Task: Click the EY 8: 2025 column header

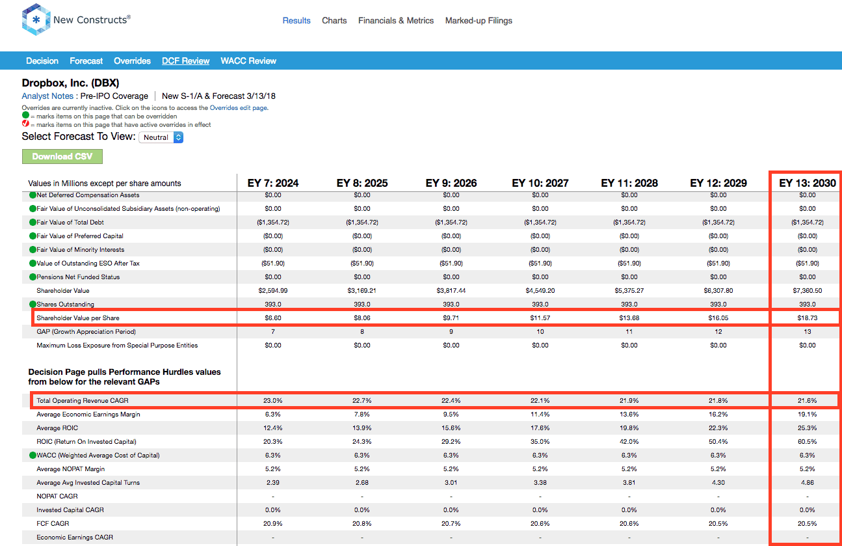Action: point(362,183)
